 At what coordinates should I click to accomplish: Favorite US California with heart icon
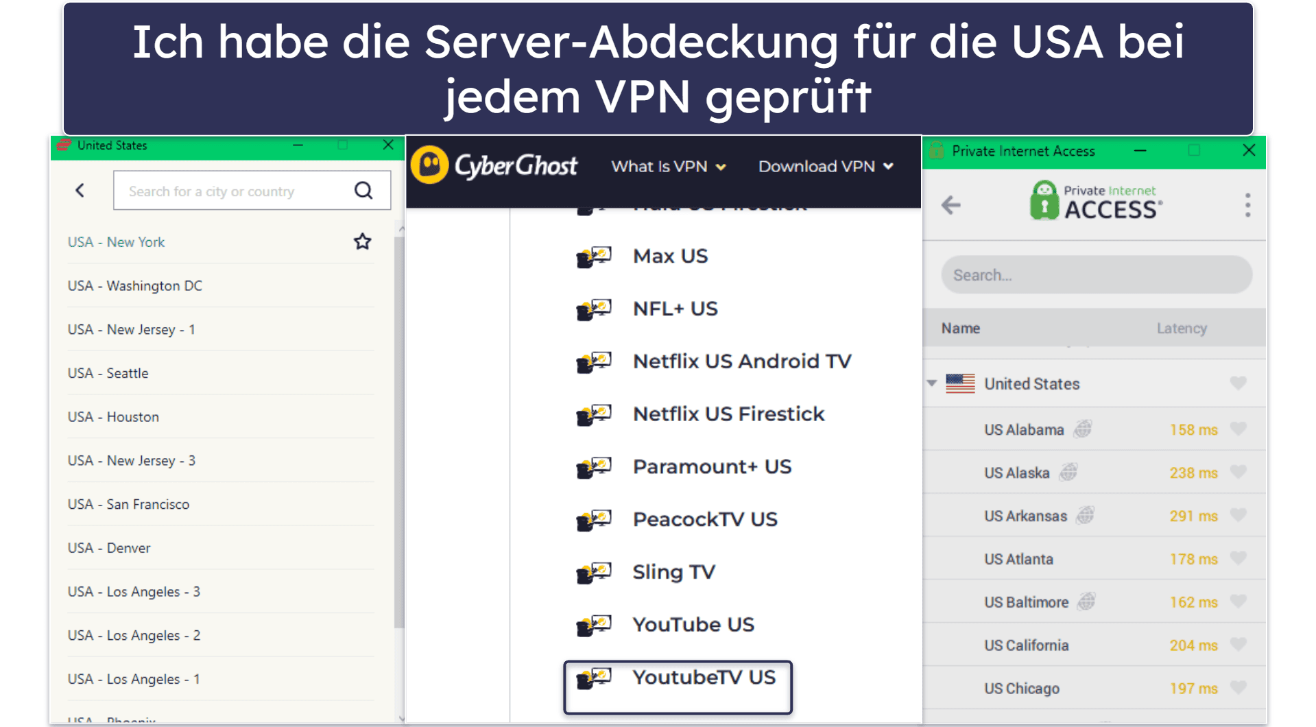click(1238, 645)
